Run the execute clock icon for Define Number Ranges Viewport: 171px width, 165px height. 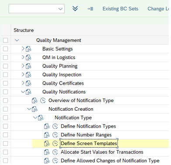click(55, 135)
